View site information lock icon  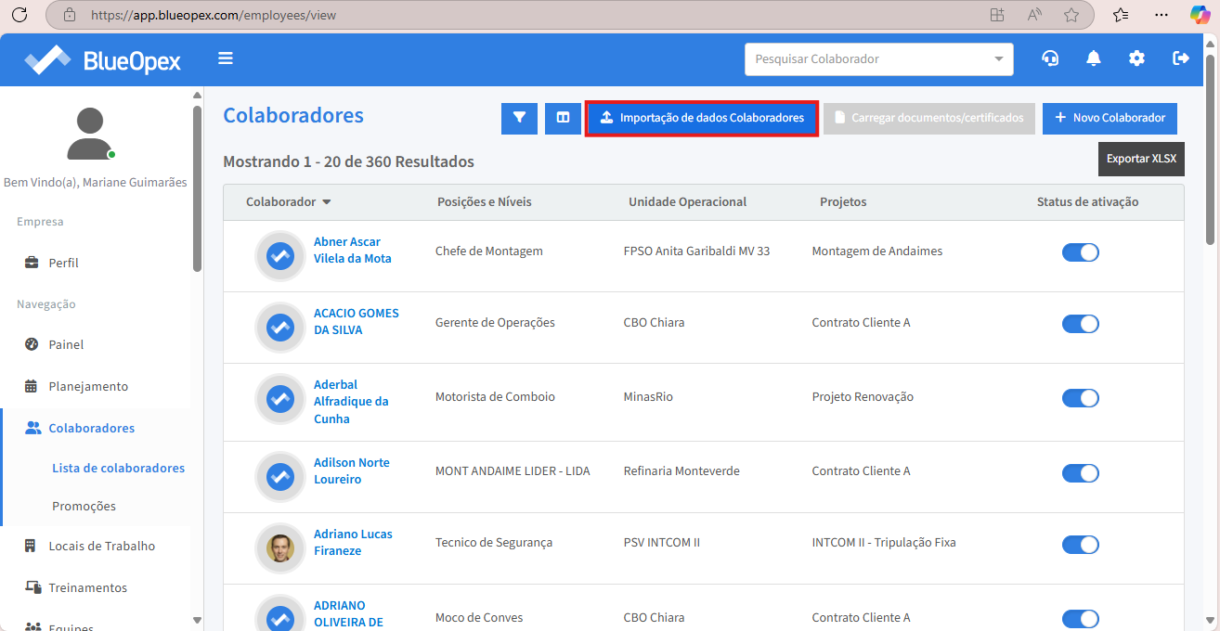(69, 15)
